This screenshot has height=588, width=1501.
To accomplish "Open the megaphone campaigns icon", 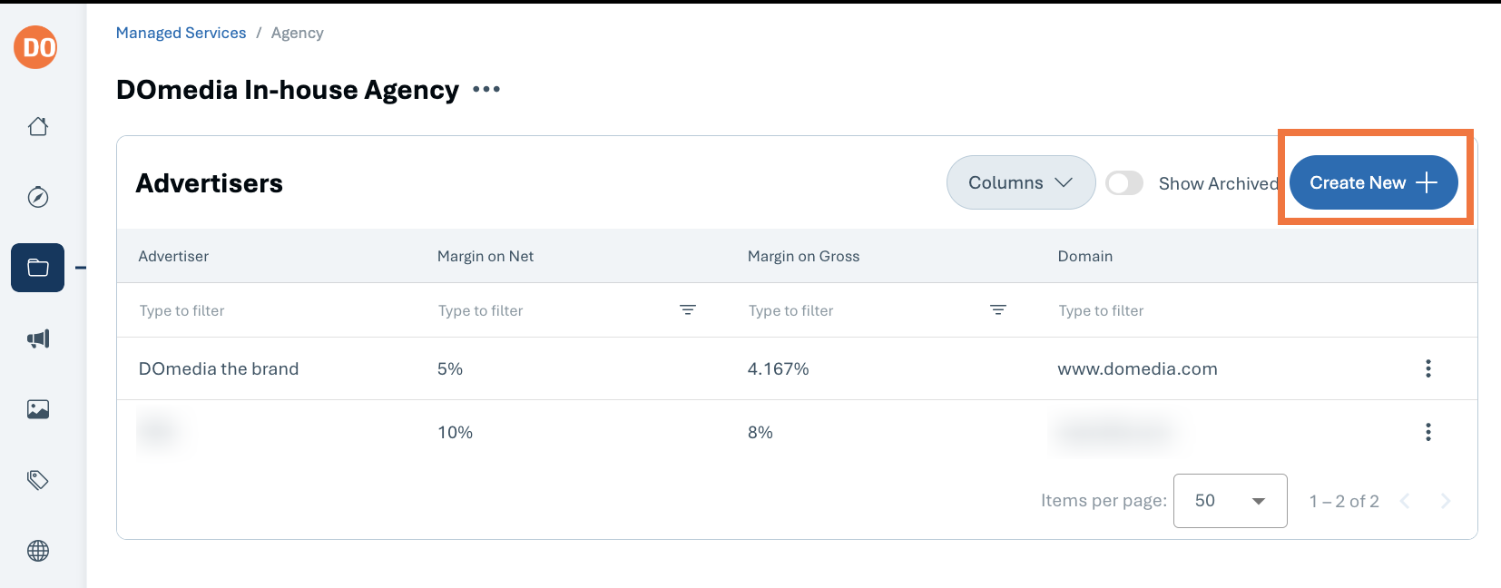I will [x=37, y=338].
